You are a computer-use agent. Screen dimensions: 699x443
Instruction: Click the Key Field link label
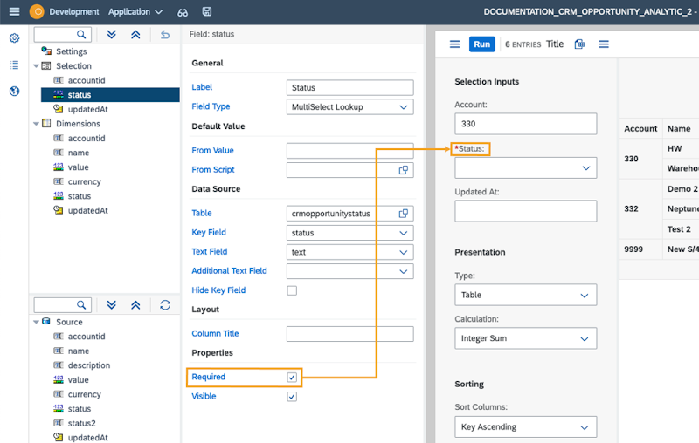(211, 233)
